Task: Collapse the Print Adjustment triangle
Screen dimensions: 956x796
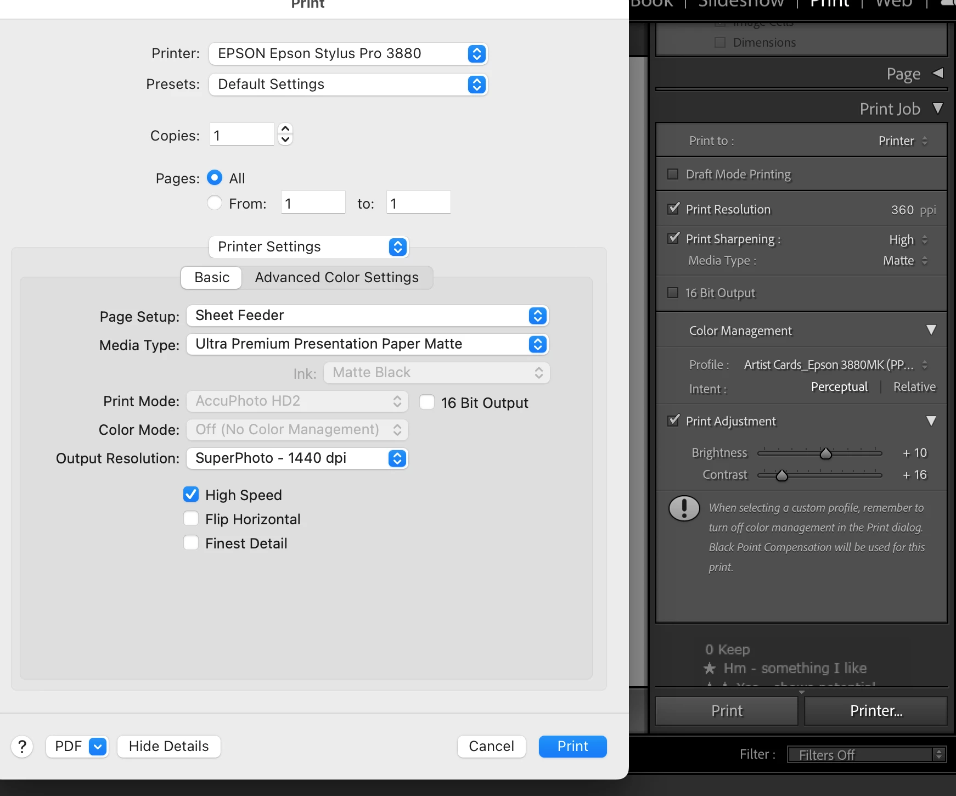Action: pos(931,421)
